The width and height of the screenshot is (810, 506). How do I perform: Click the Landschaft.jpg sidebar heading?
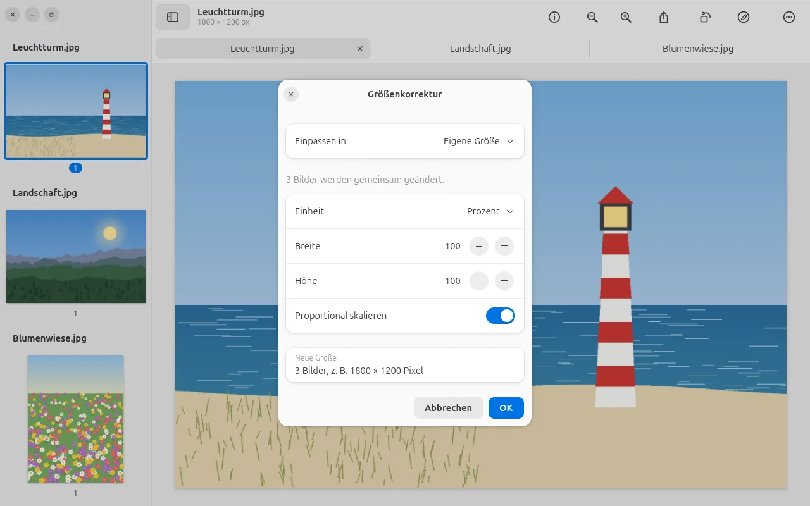pyautogui.click(x=45, y=193)
